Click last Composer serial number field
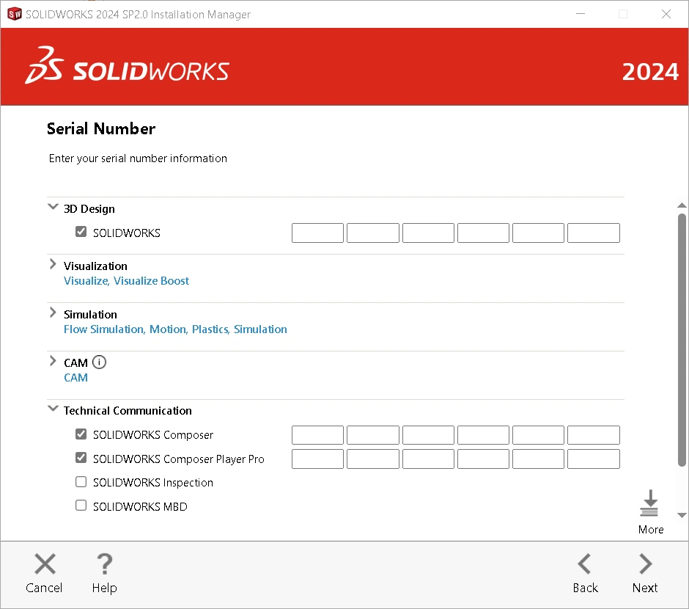The height and width of the screenshot is (609, 689). coord(594,435)
